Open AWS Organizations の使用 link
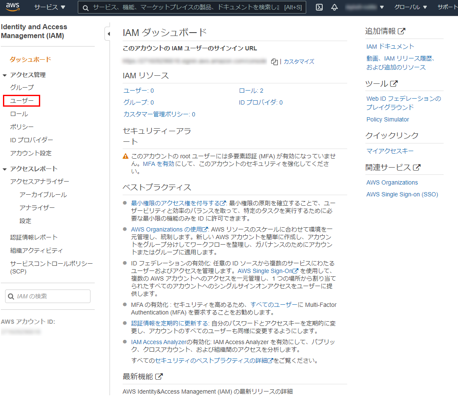 pos(170,229)
